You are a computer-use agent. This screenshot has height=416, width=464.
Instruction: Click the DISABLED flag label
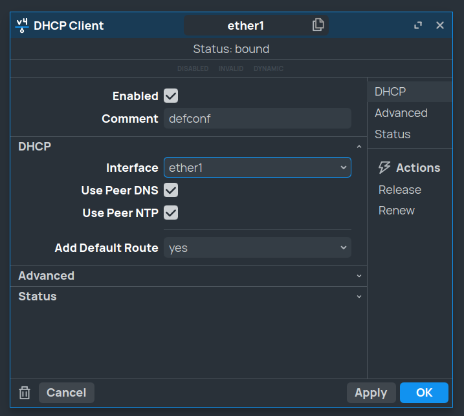[x=193, y=68]
